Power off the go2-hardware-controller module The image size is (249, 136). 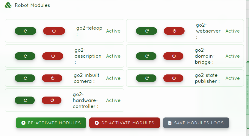[52, 100]
